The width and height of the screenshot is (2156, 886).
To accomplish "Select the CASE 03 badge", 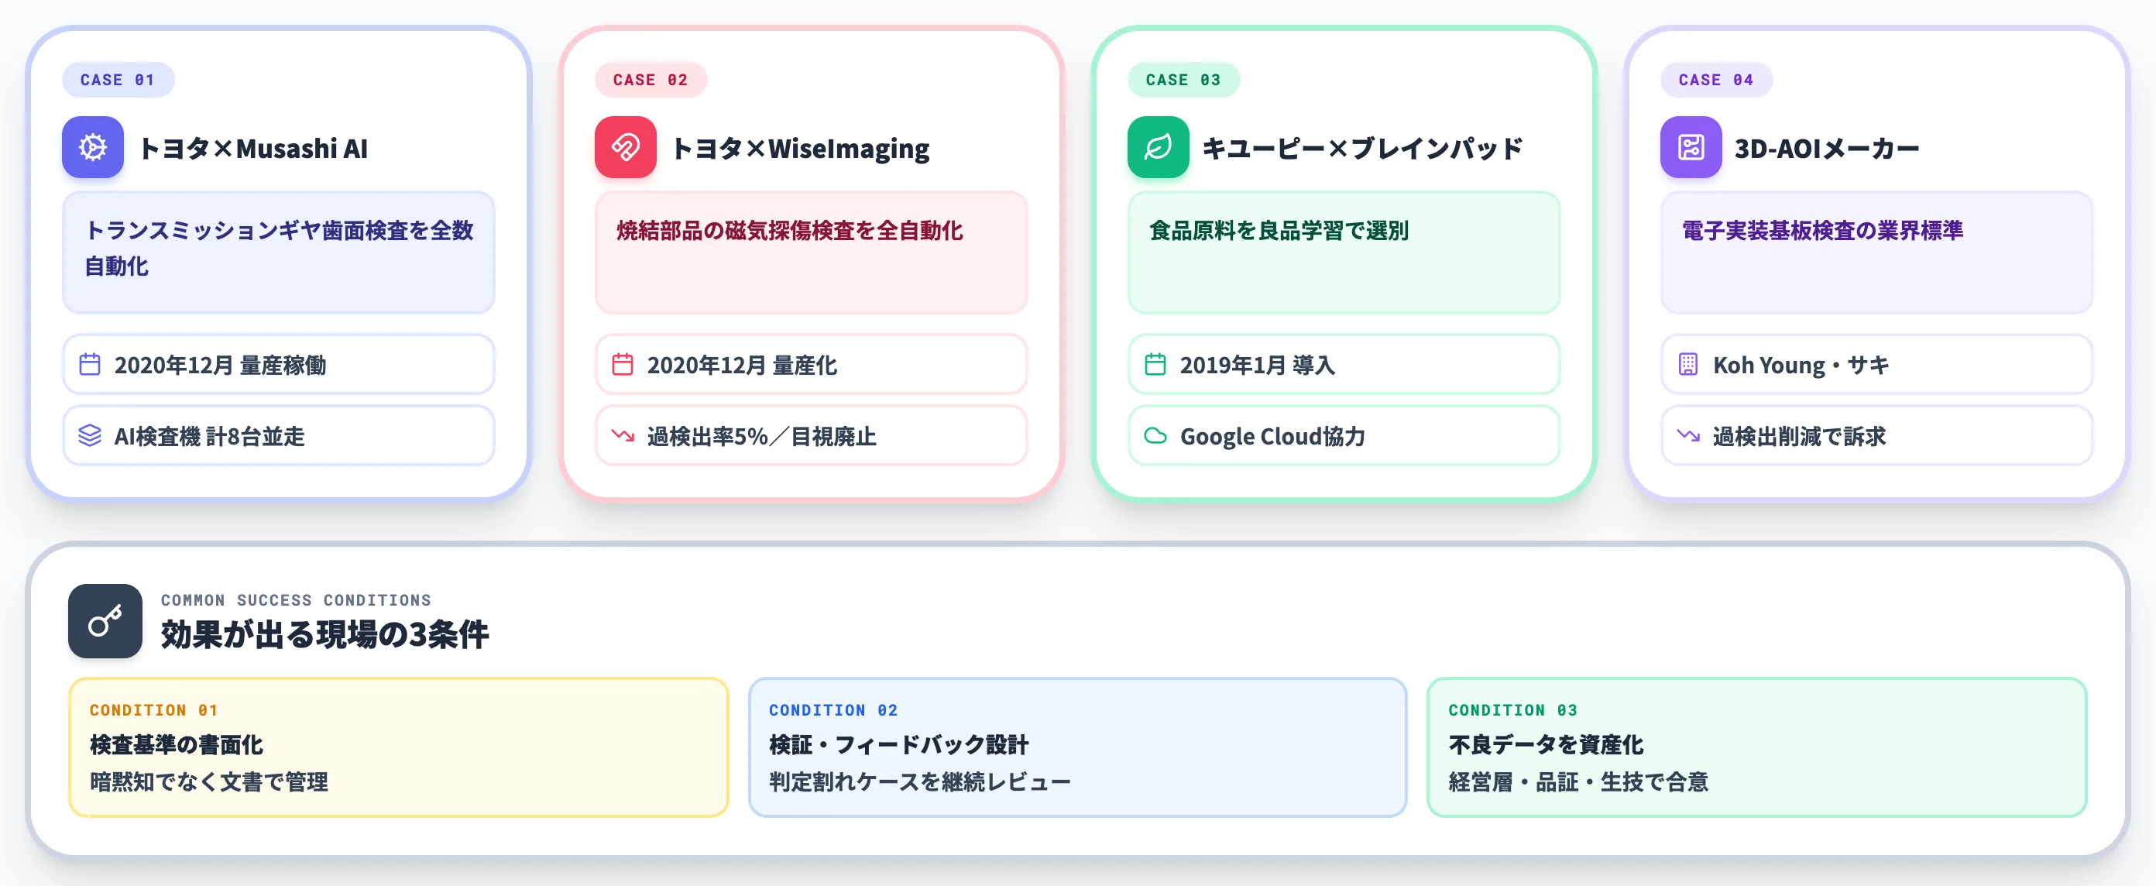I will pyautogui.click(x=1183, y=80).
